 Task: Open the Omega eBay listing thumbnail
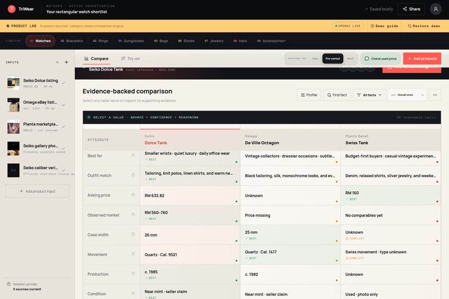(13, 105)
